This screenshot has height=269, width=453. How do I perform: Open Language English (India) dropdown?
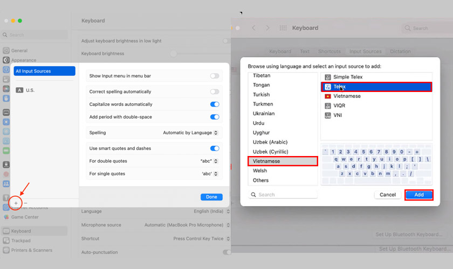[x=212, y=211]
